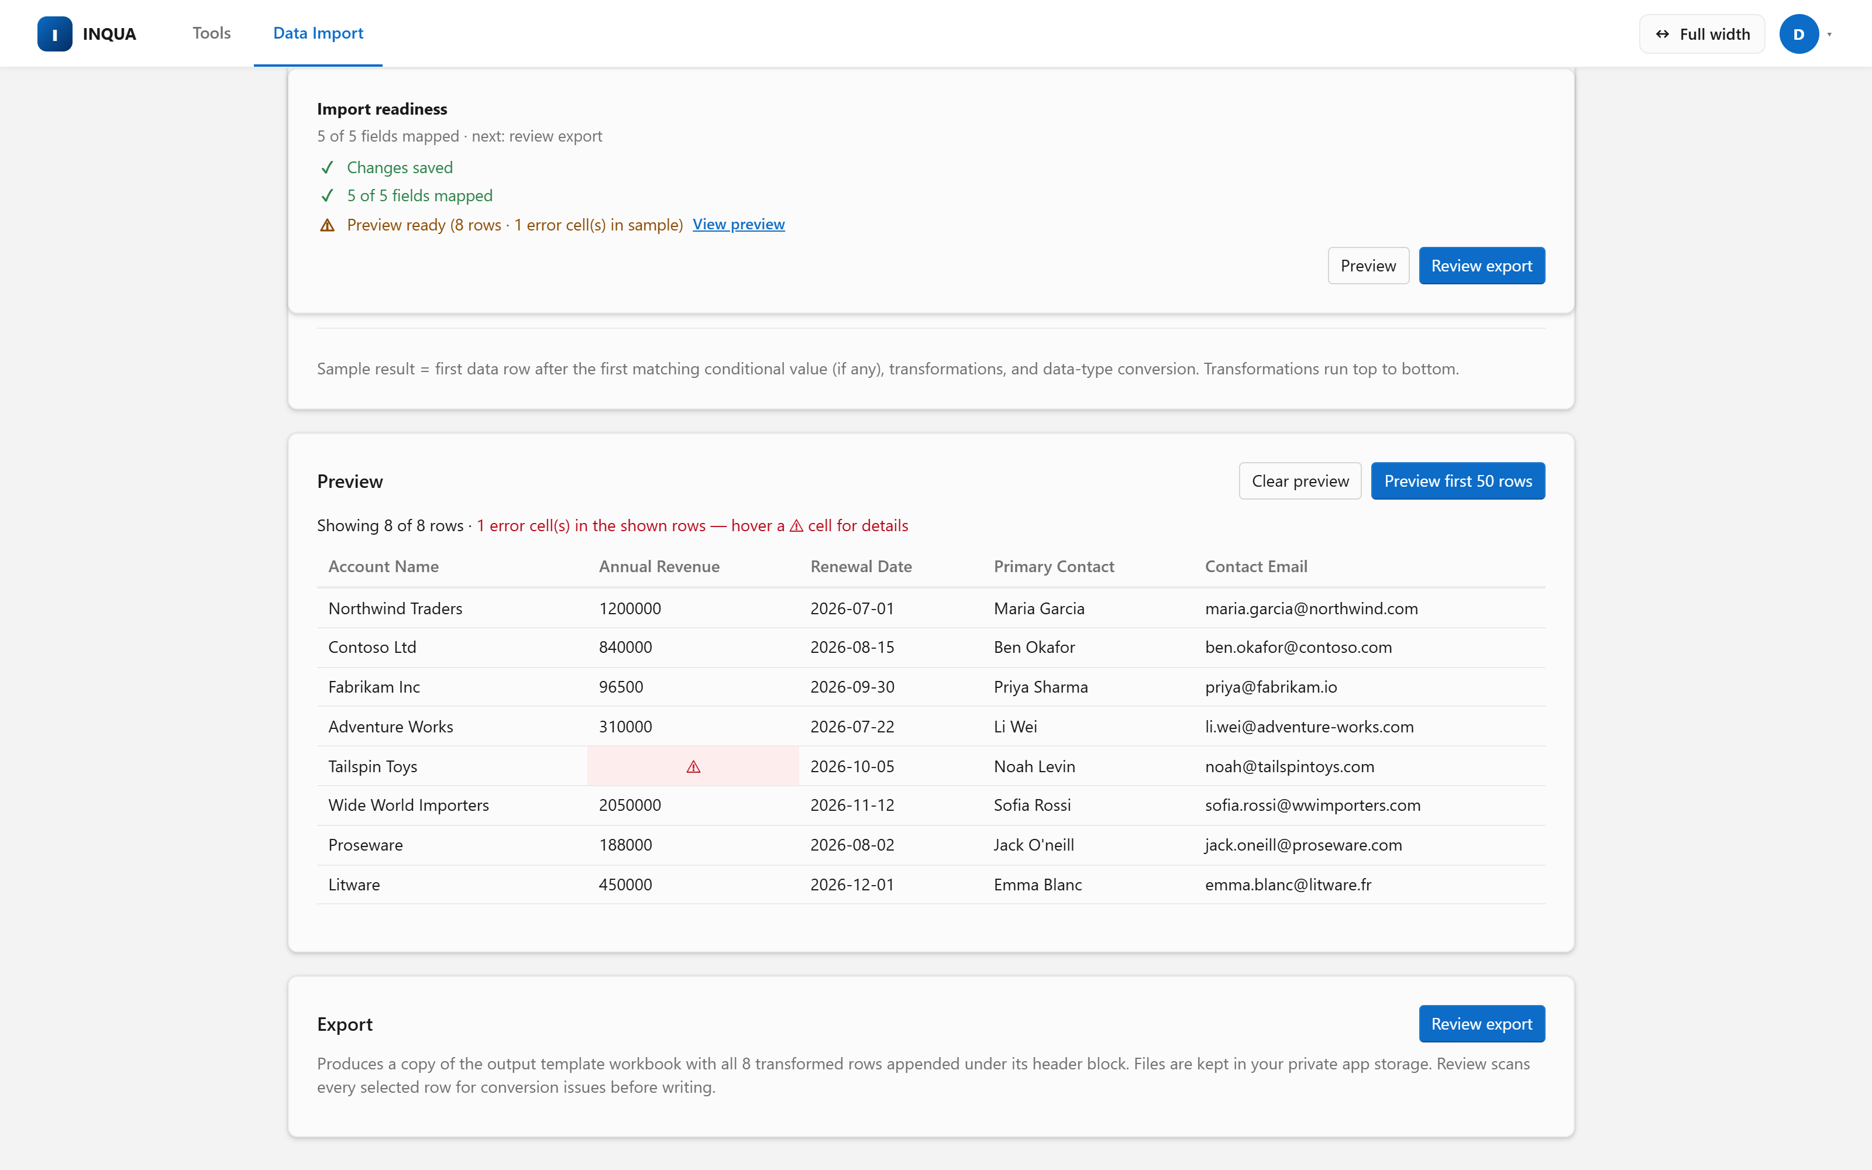Click the Annual Revenue column header

659,566
